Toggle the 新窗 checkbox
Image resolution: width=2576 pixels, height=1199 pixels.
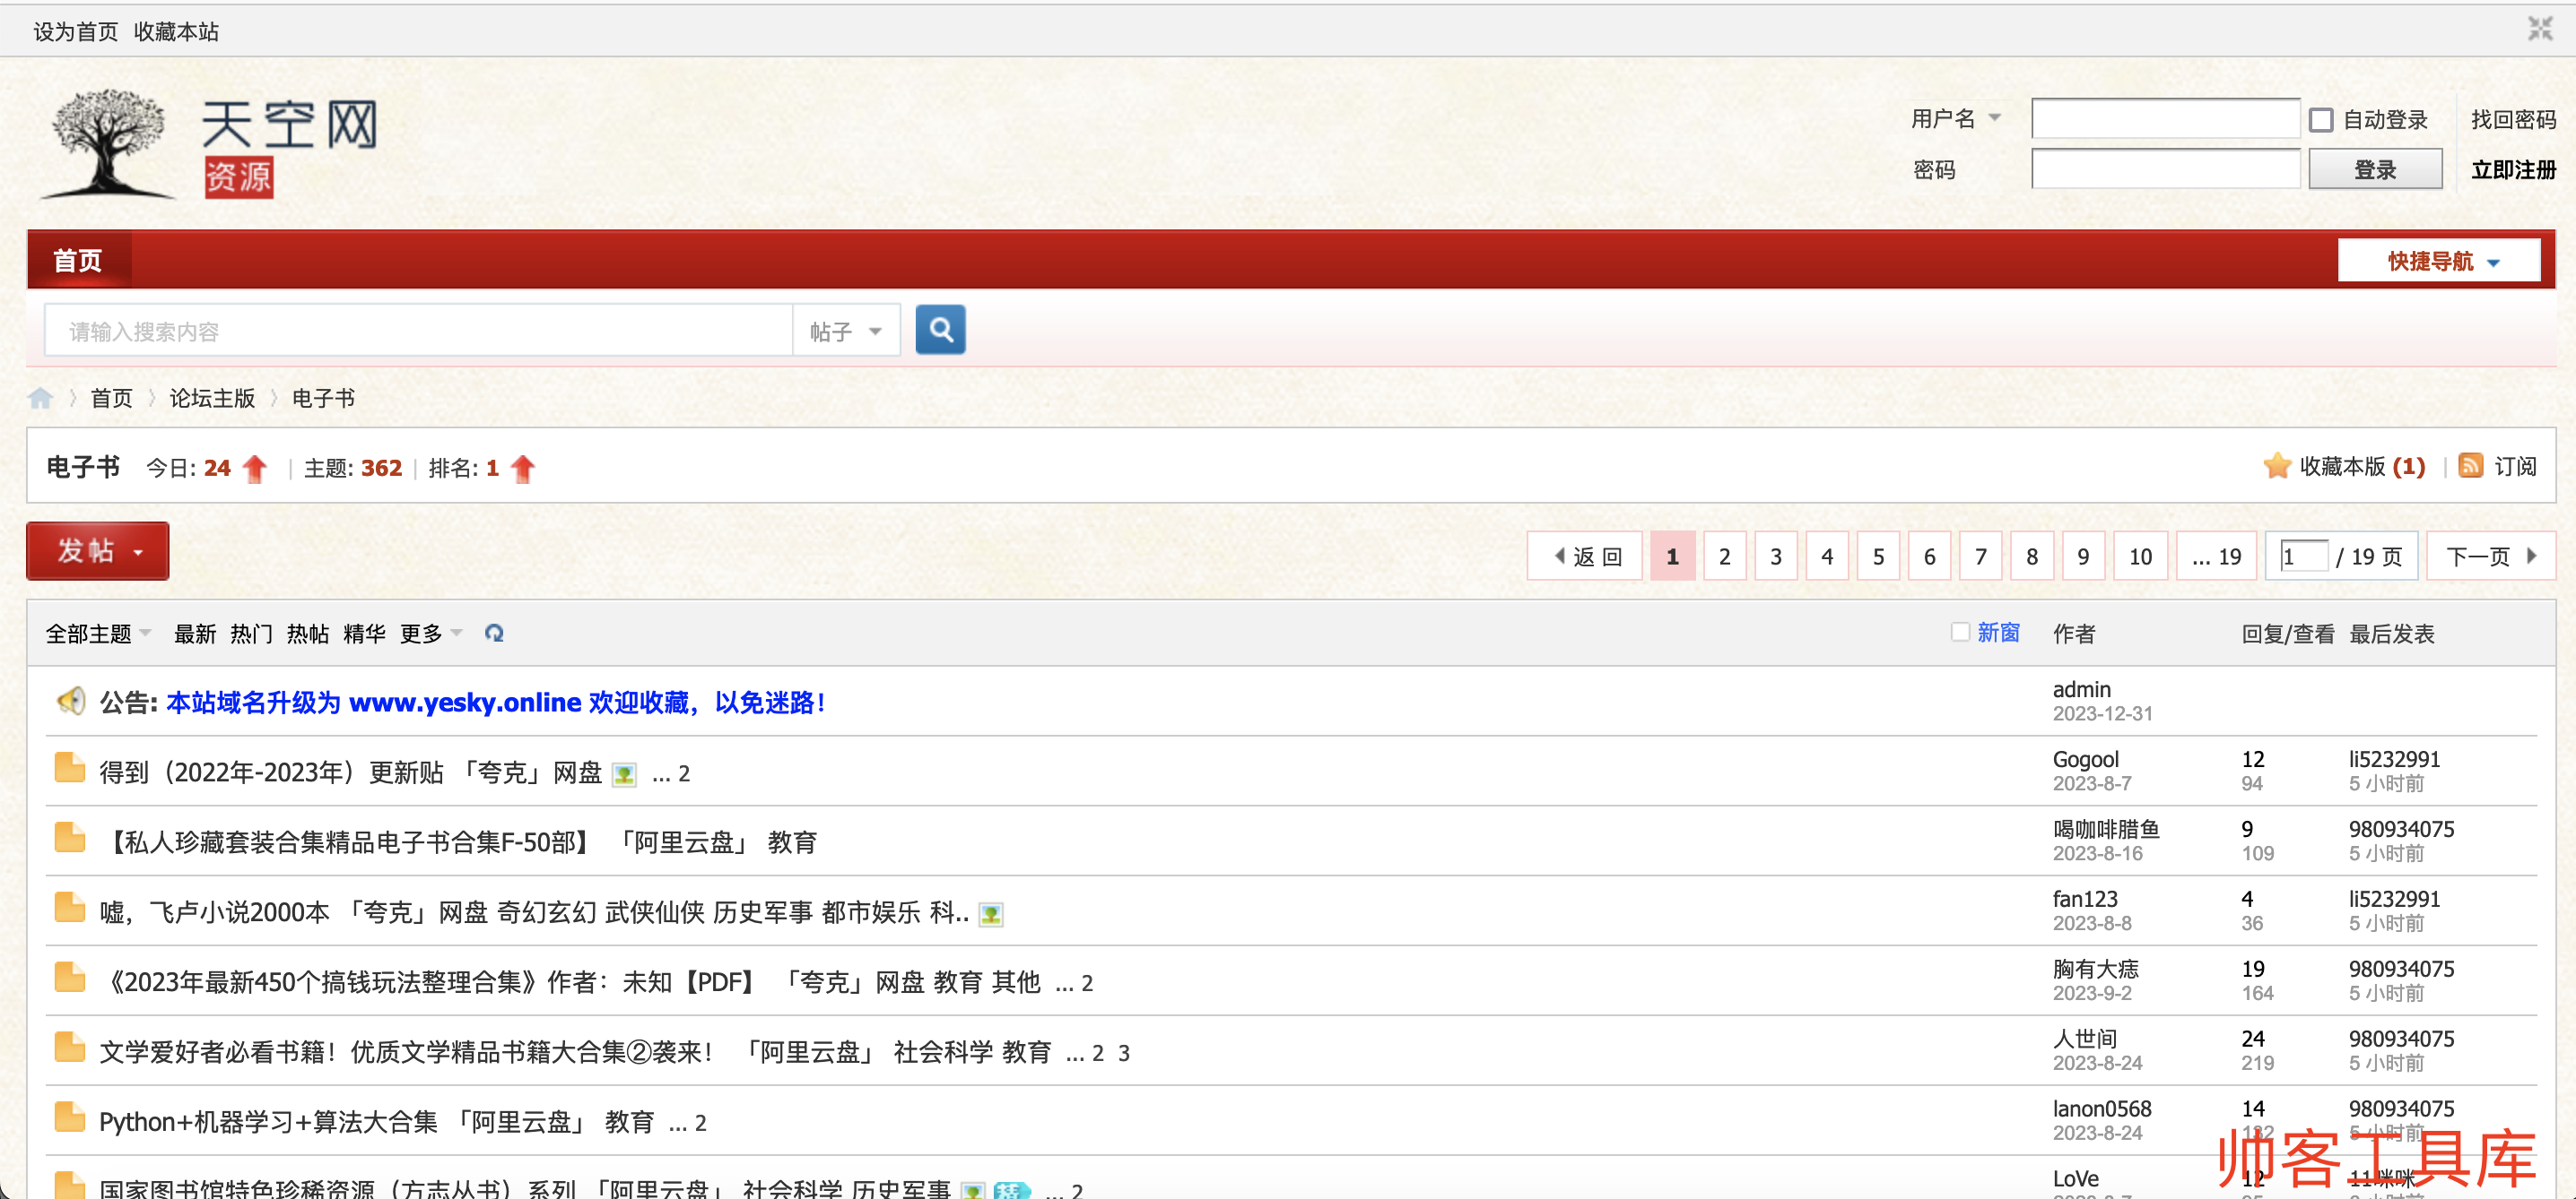pos(1960,633)
